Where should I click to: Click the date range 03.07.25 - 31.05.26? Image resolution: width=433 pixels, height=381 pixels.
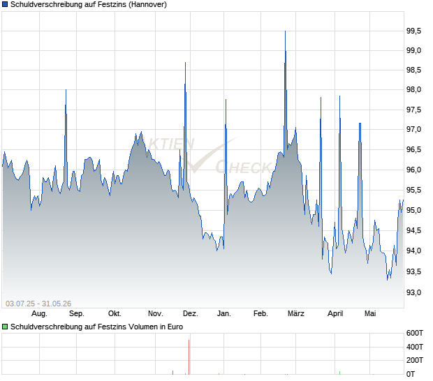coord(38,304)
